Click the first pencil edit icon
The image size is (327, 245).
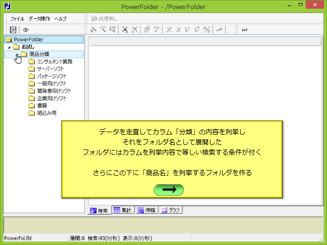[x=94, y=30]
